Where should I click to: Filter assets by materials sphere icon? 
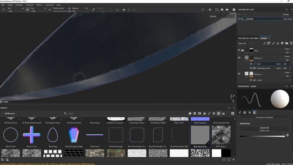(x=190, y=113)
